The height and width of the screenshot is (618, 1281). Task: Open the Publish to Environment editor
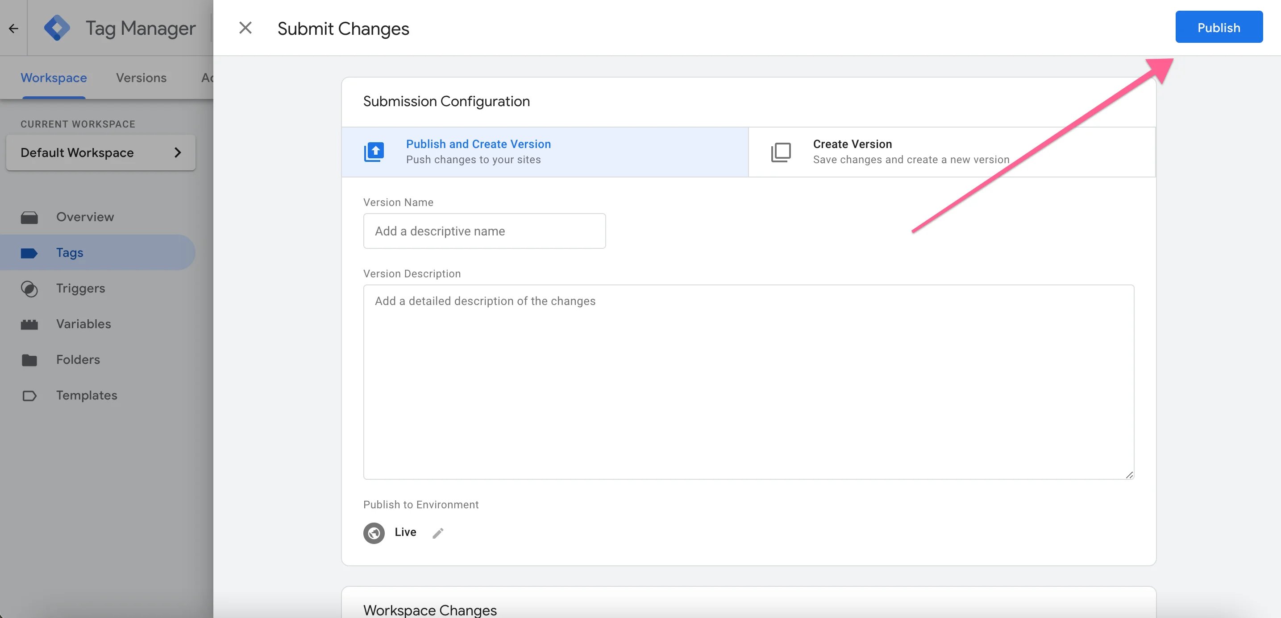click(x=437, y=532)
